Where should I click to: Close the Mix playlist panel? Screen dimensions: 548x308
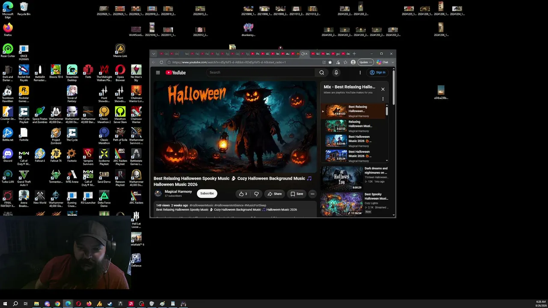(383, 89)
